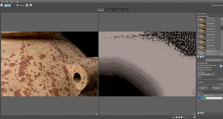Screen dimensions: 223x119
Task: Open the gear icon below Outputs list
Action: (x=203, y=113)
